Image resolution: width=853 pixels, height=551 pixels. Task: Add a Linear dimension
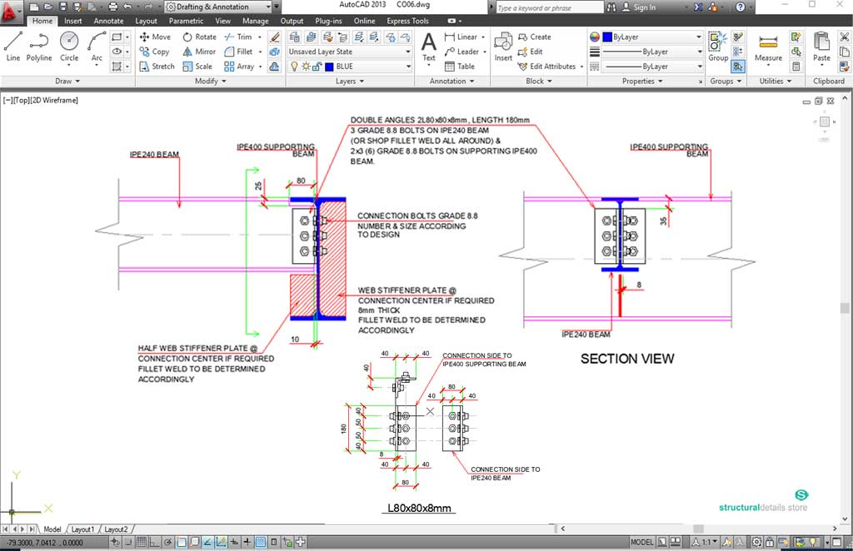(x=461, y=37)
